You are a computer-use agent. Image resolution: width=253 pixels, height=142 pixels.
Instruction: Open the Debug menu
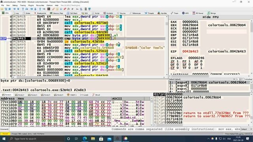pyautogui.click(x=15, y=5)
